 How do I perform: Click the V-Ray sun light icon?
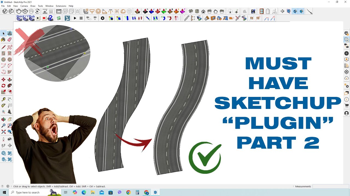coord(117,11)
